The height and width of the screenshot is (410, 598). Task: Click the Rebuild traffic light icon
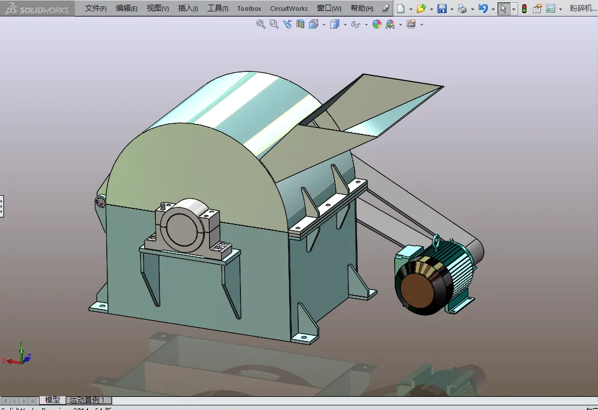pyautogui.click(x=524, y=9)
